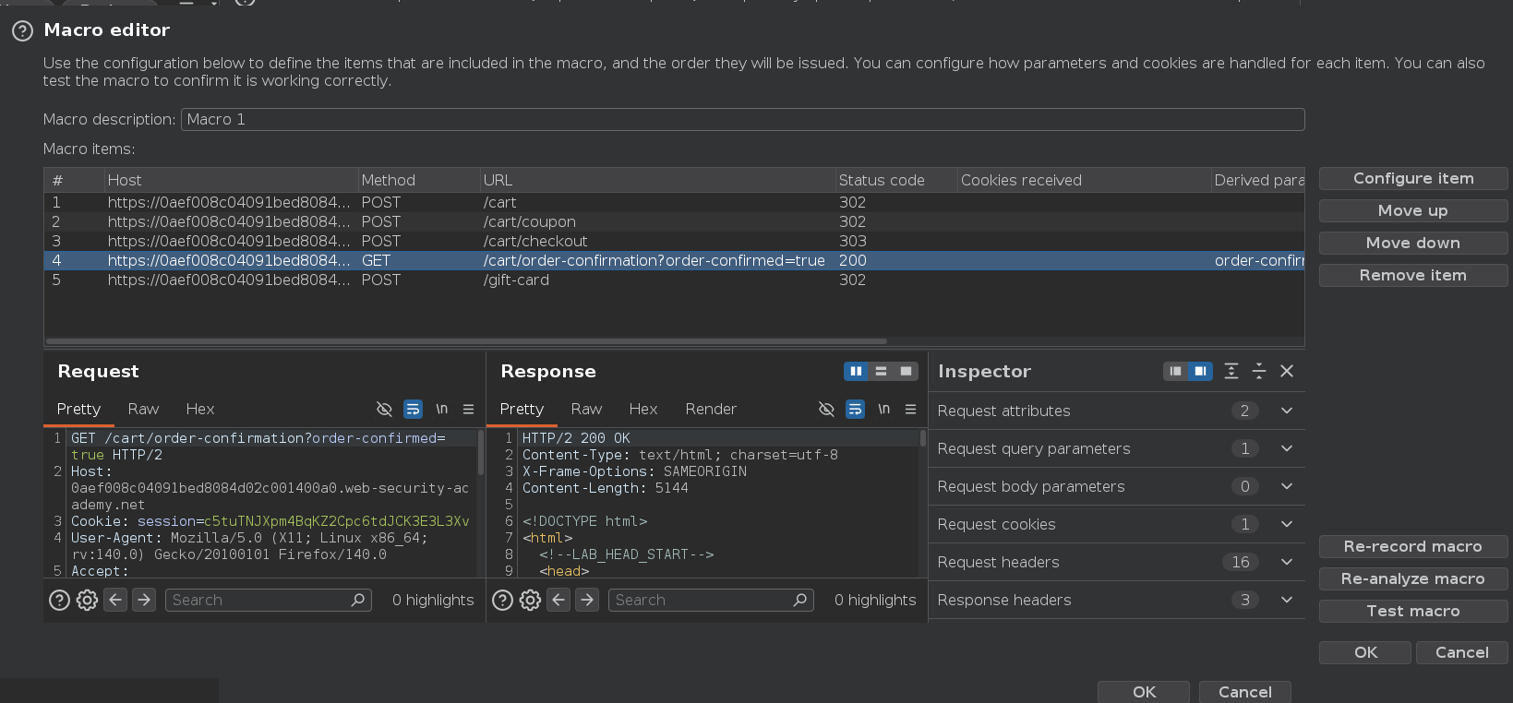The height and width of the screenshot is (703, 1513).
Task: Expand Request headers section
Action: pyautogui.click(x=1287, y=562)
